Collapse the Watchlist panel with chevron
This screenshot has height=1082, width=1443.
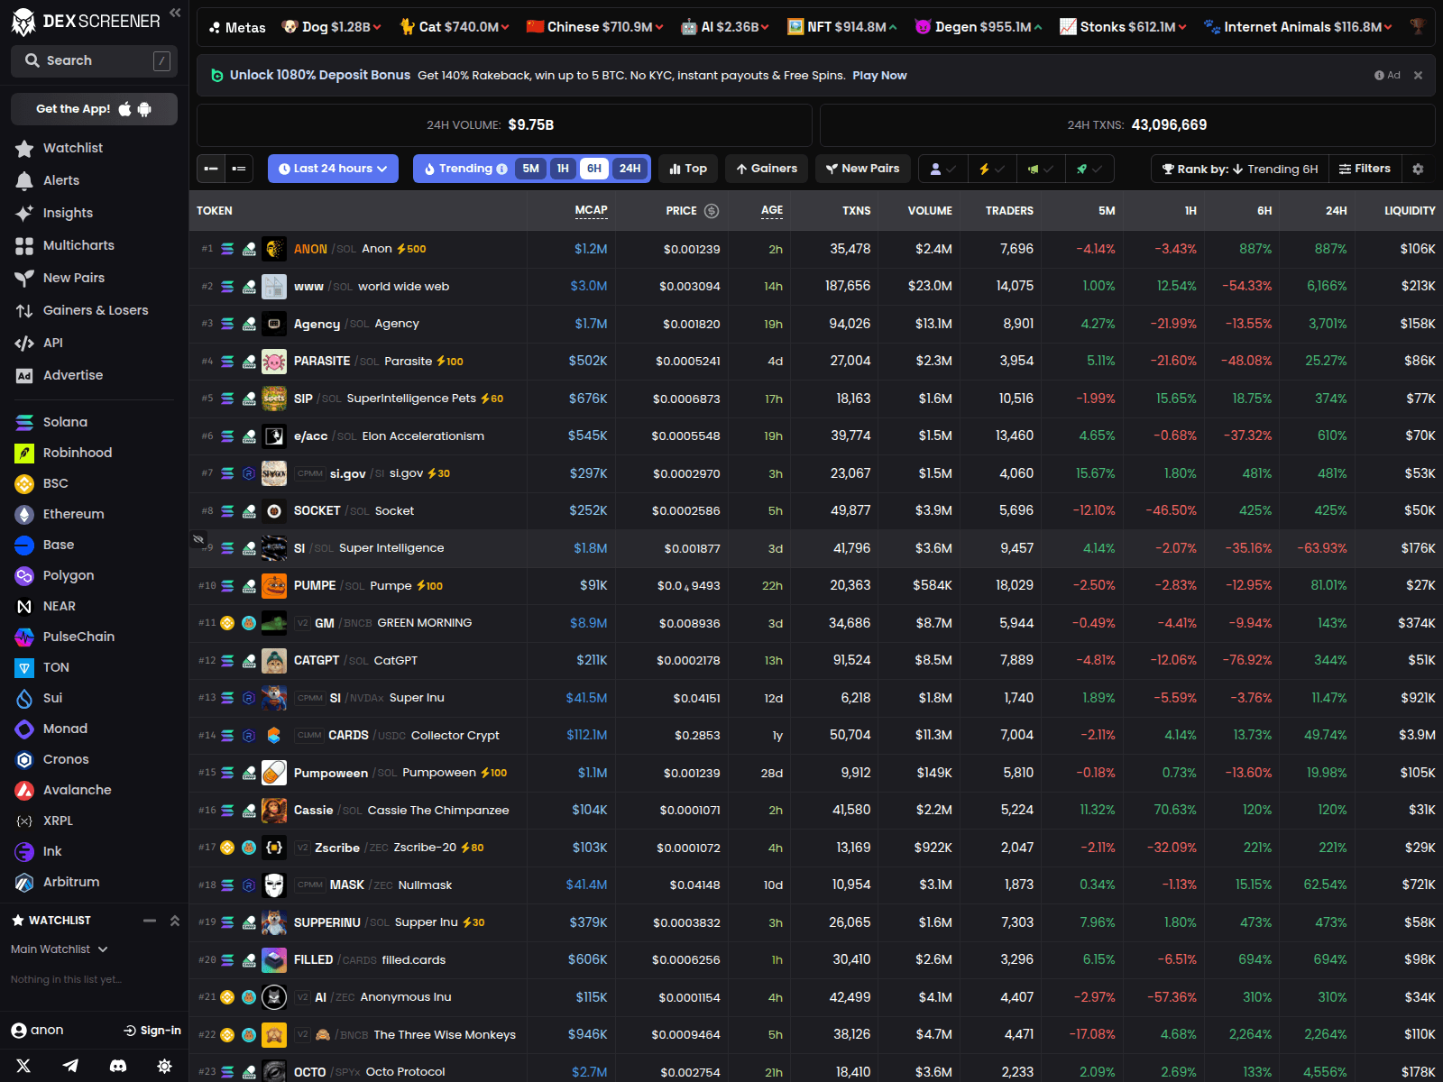click(175, 921)
